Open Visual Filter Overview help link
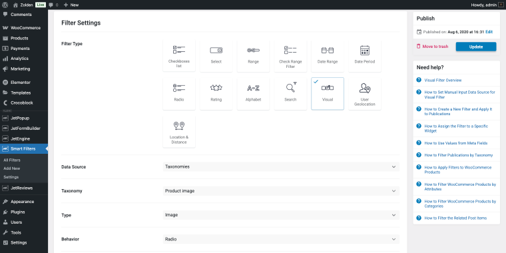Image resolution: width=506 pixels, height=253 pixels. point(443,80)
